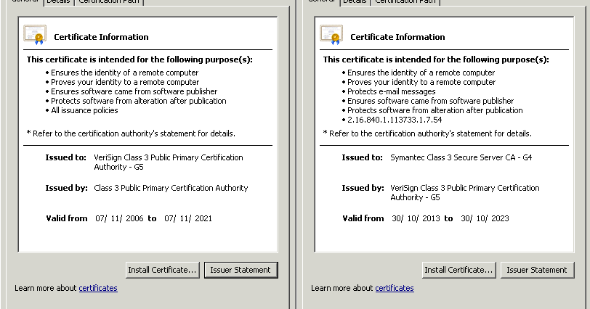The height and width of the screenshot is (309, 590).
Task: Click valid-from date 07/11/2006
Action: coord(119,218)
